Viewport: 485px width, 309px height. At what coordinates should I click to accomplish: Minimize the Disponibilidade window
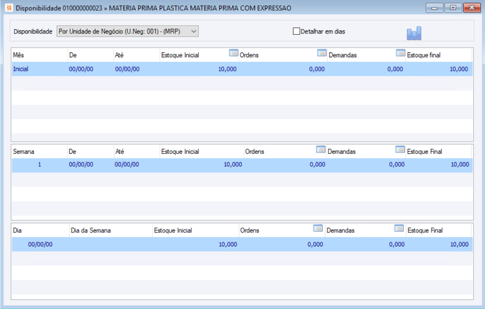click(435, 8)
